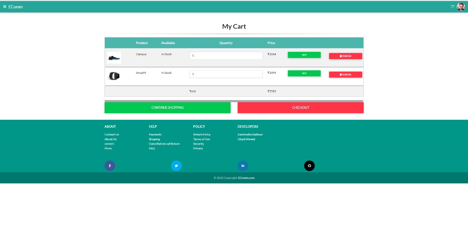Click the ₹2084 price cell
Screen dimensions: 468x226
click(x=272, y=54)
